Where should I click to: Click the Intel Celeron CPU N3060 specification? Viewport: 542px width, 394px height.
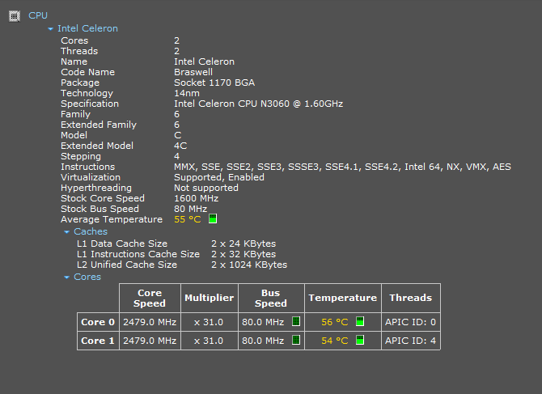[x=259, y=104]
